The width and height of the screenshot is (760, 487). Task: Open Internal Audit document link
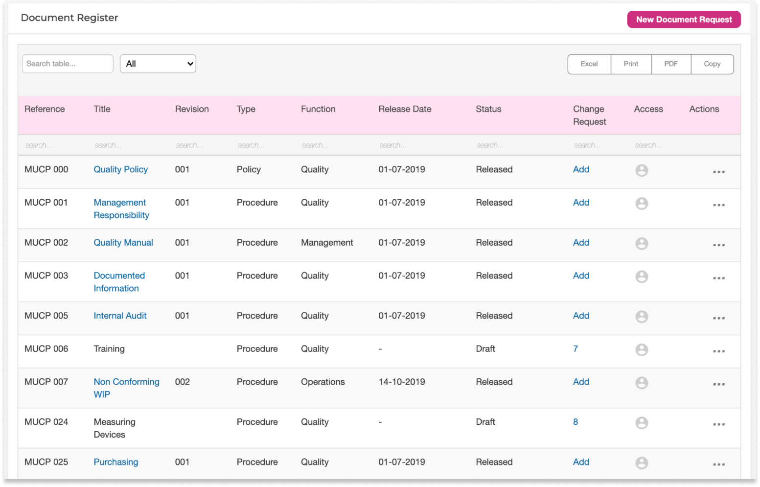pos(120,316)
